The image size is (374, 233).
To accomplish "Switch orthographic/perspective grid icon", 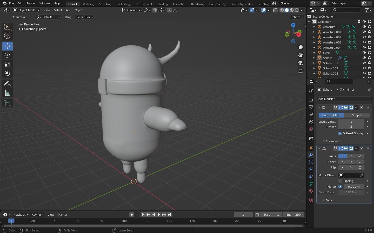I will 300,71.
